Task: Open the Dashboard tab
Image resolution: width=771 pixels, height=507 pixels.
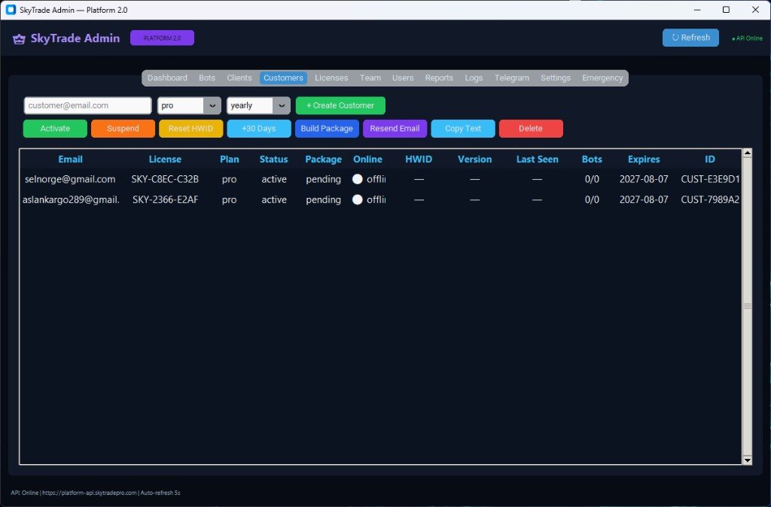Action: (167, 78)
